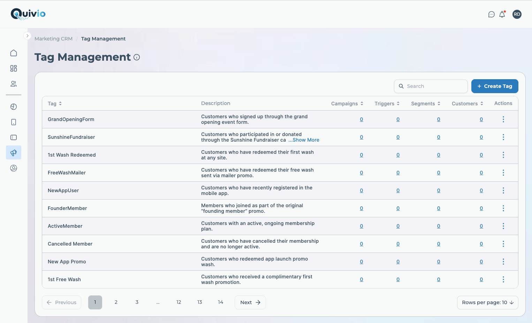The height and width of the screenshot is (323, 532).
Task: Click the RD user avatar
Action: tap(517, 14)
